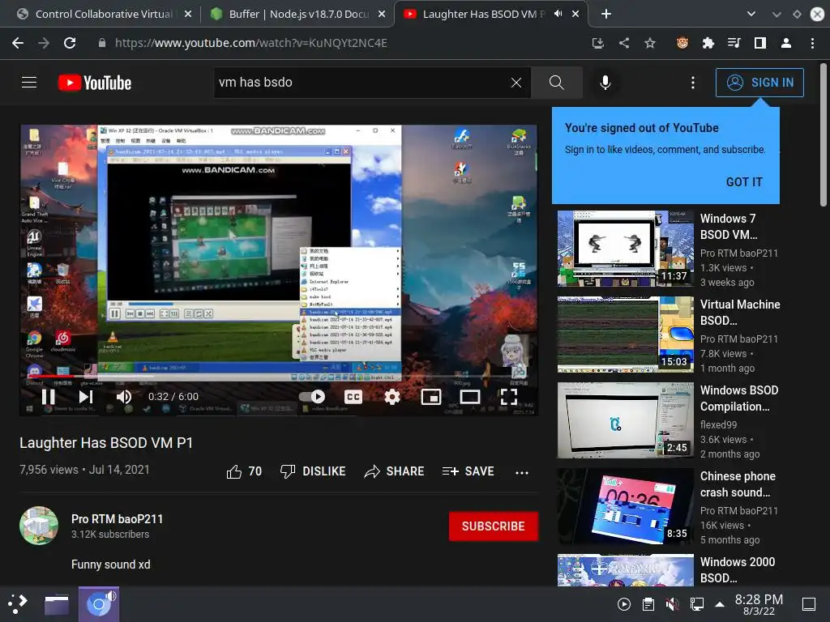This screenshot has height=622, width=830.
Task: Click the SIGN IN button
Action: [x=759, y=83]
